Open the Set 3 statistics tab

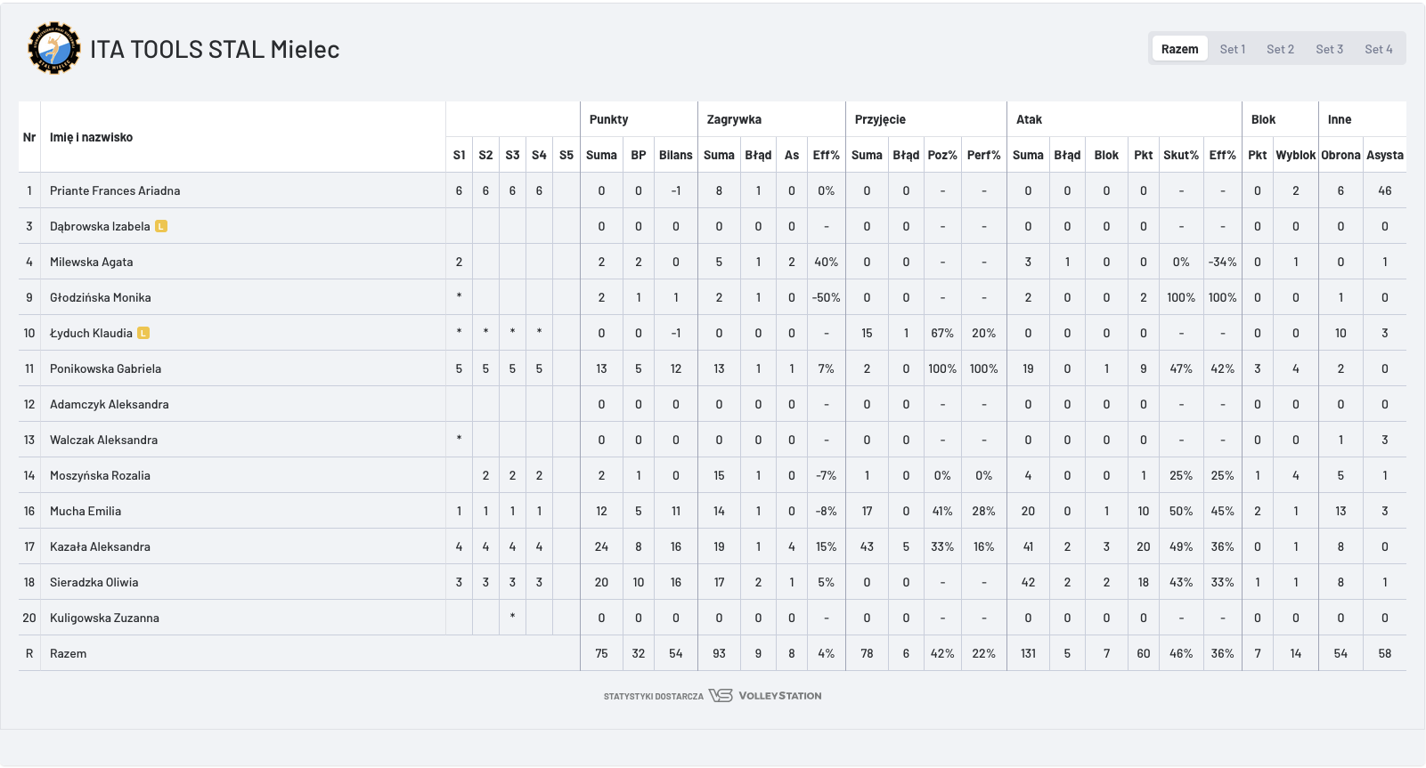1329,49
